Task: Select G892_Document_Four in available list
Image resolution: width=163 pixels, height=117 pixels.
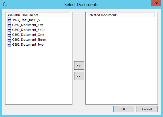Action: pos(28,30)
